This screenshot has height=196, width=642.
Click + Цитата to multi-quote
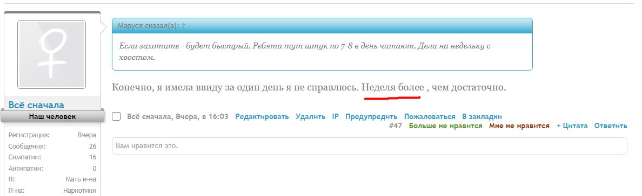[572, 126]
